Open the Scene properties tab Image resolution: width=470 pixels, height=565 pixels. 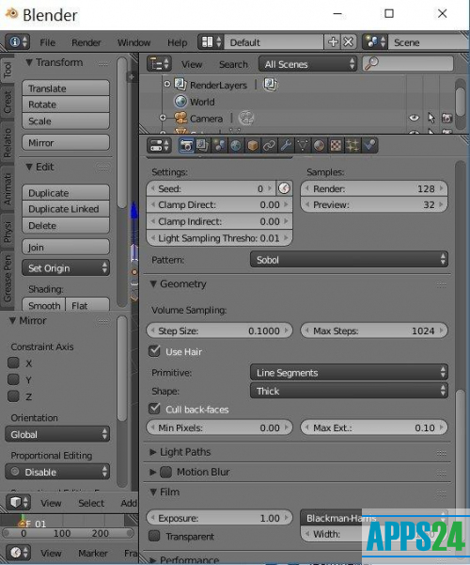point(219,146)
